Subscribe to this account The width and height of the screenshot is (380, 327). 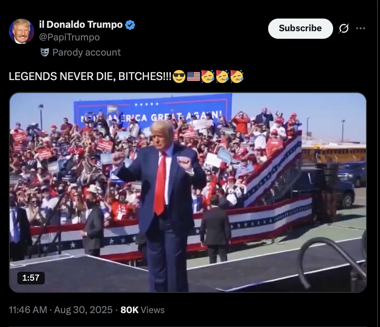(x=300, y=28)
